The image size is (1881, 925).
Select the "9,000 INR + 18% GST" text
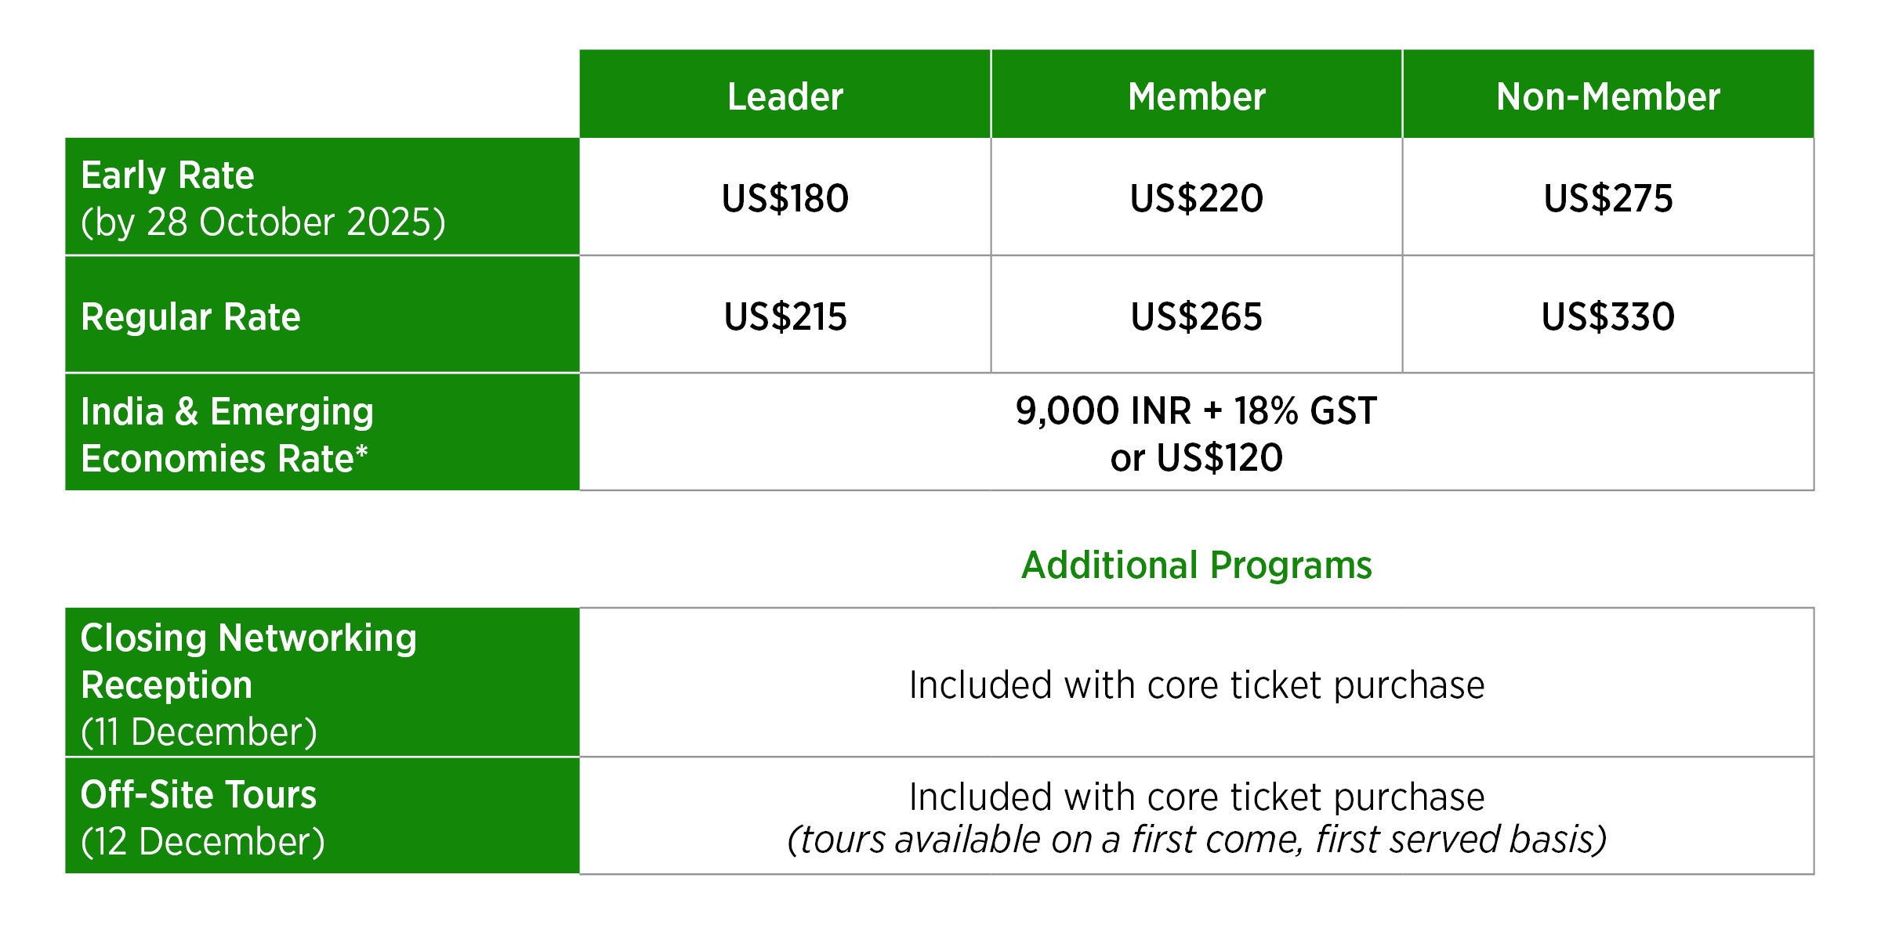(x=1196, y=411)
